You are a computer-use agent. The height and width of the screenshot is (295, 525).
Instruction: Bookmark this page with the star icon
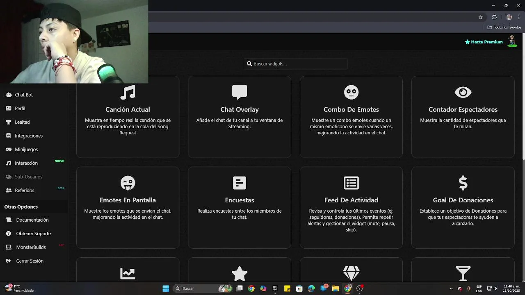tap(481, 17)
